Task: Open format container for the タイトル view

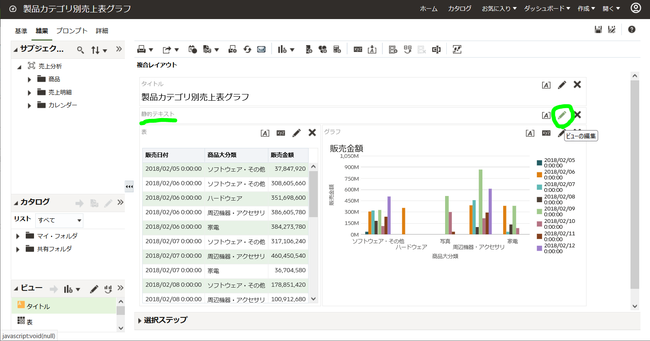Action: coord(546,85)
